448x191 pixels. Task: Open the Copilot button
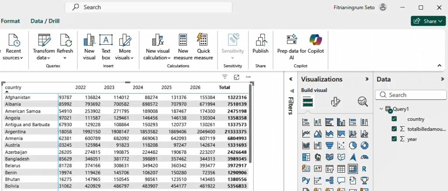(x=316, y=44)
